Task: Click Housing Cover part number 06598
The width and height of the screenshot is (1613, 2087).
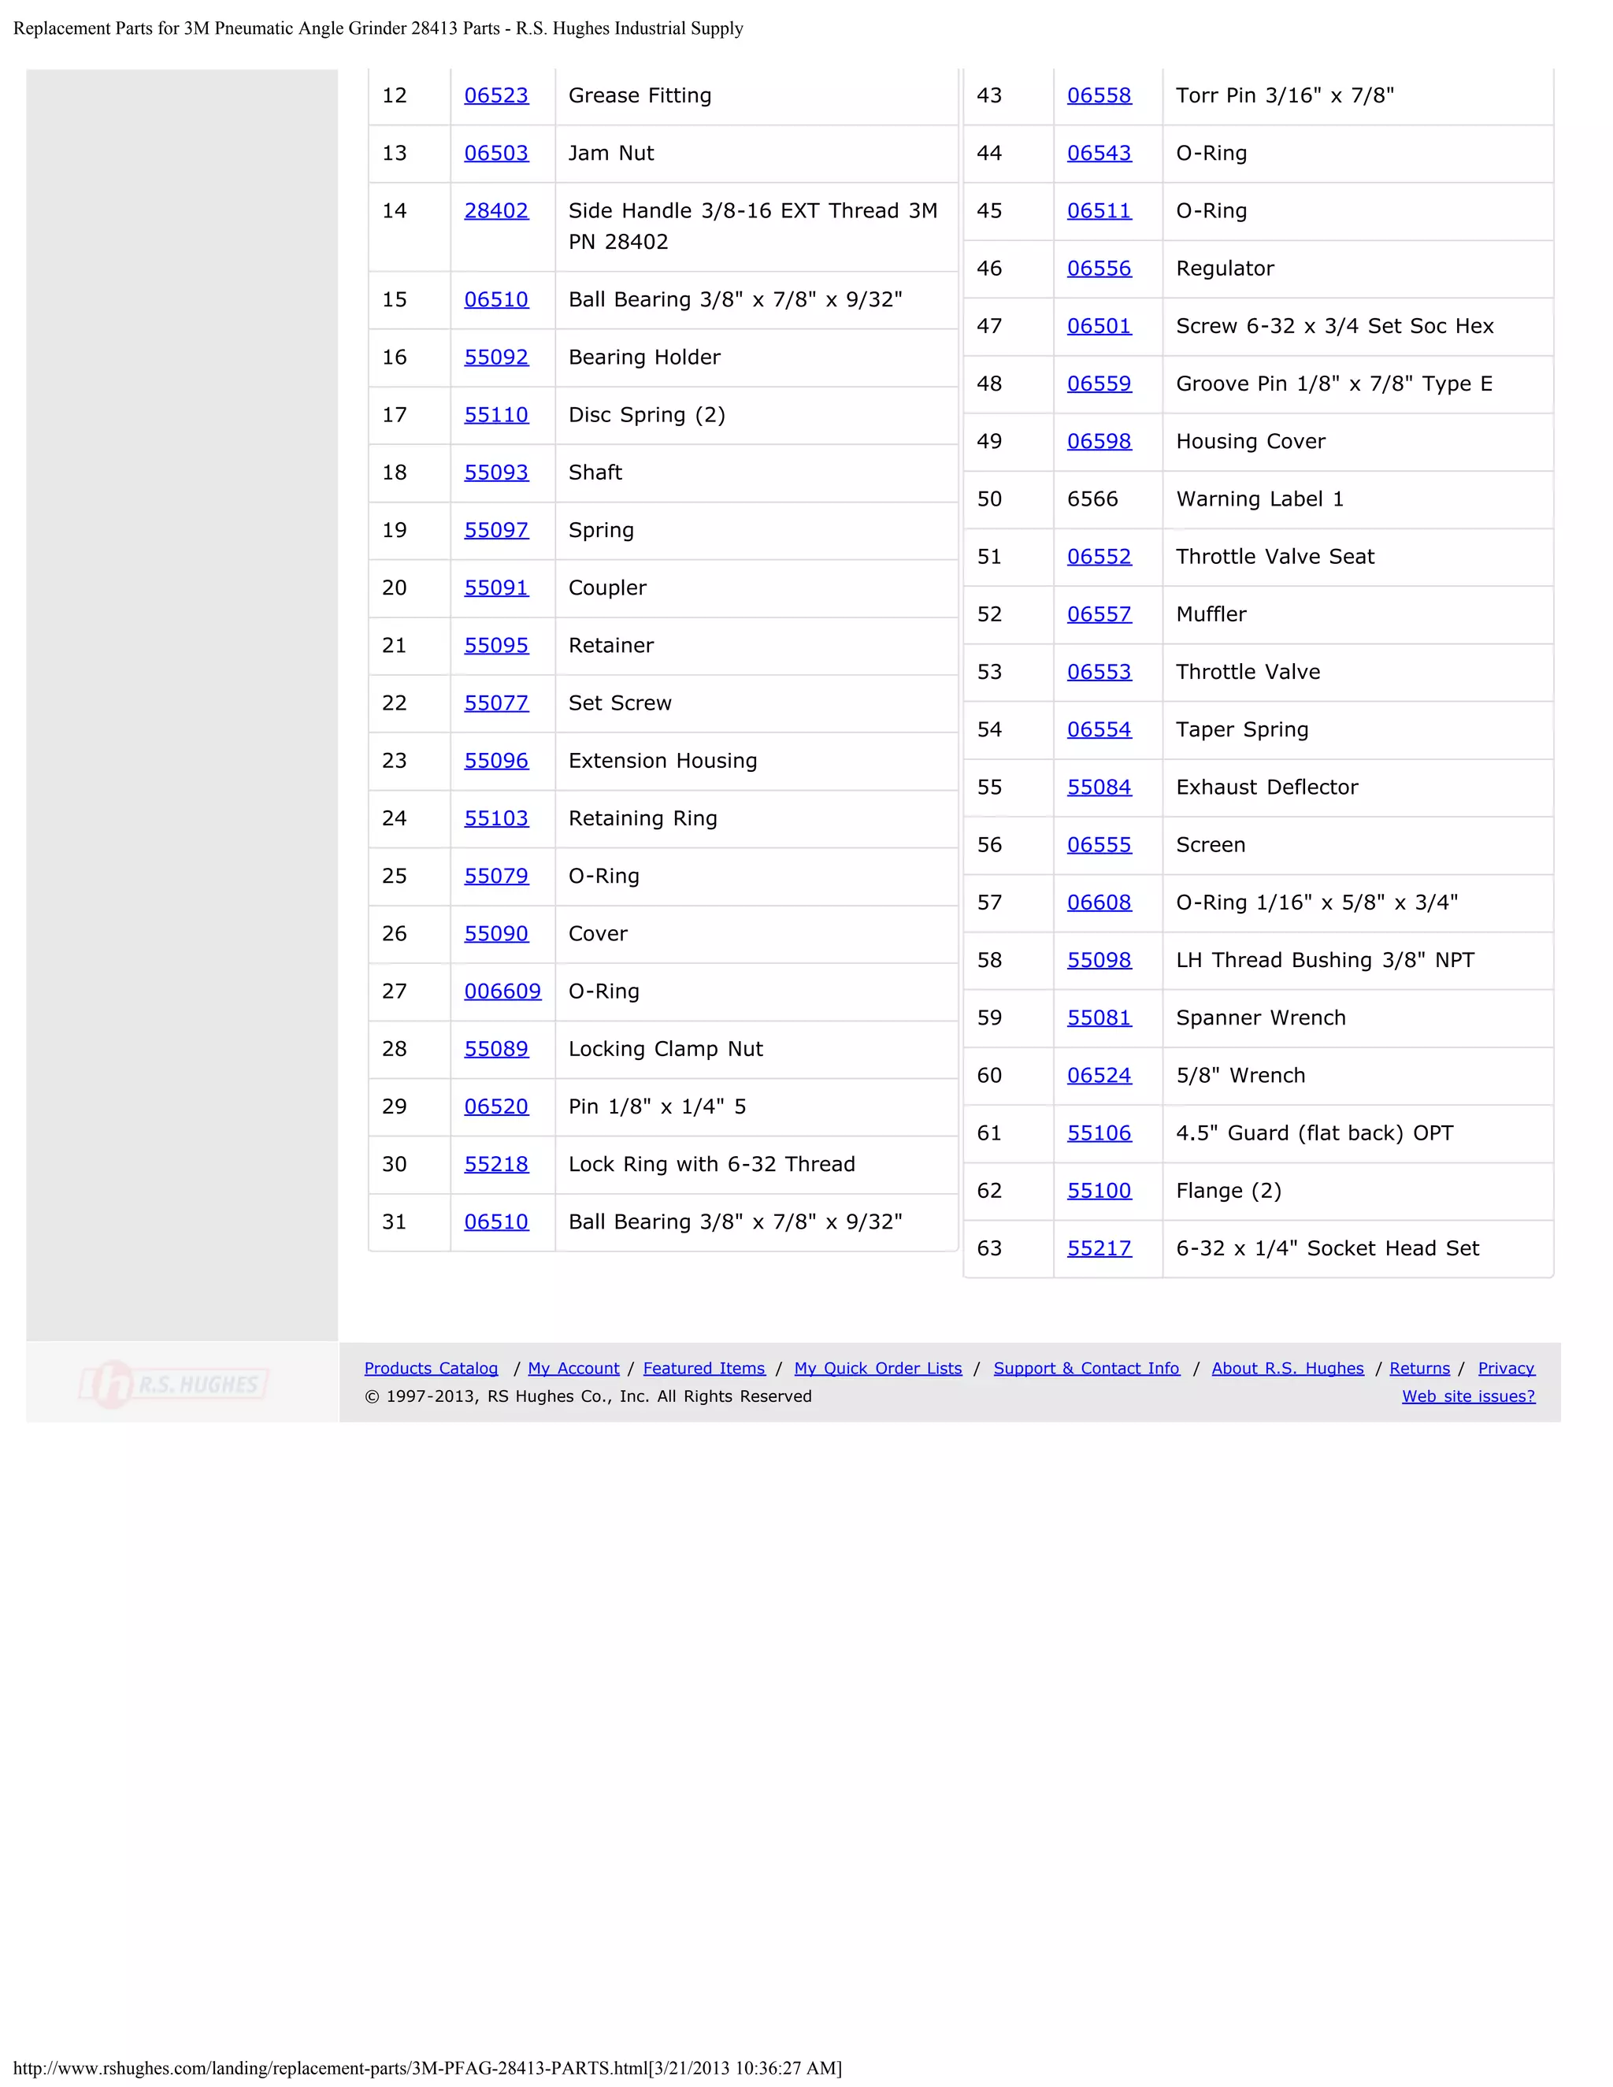Action: (x=1099, y=442)
